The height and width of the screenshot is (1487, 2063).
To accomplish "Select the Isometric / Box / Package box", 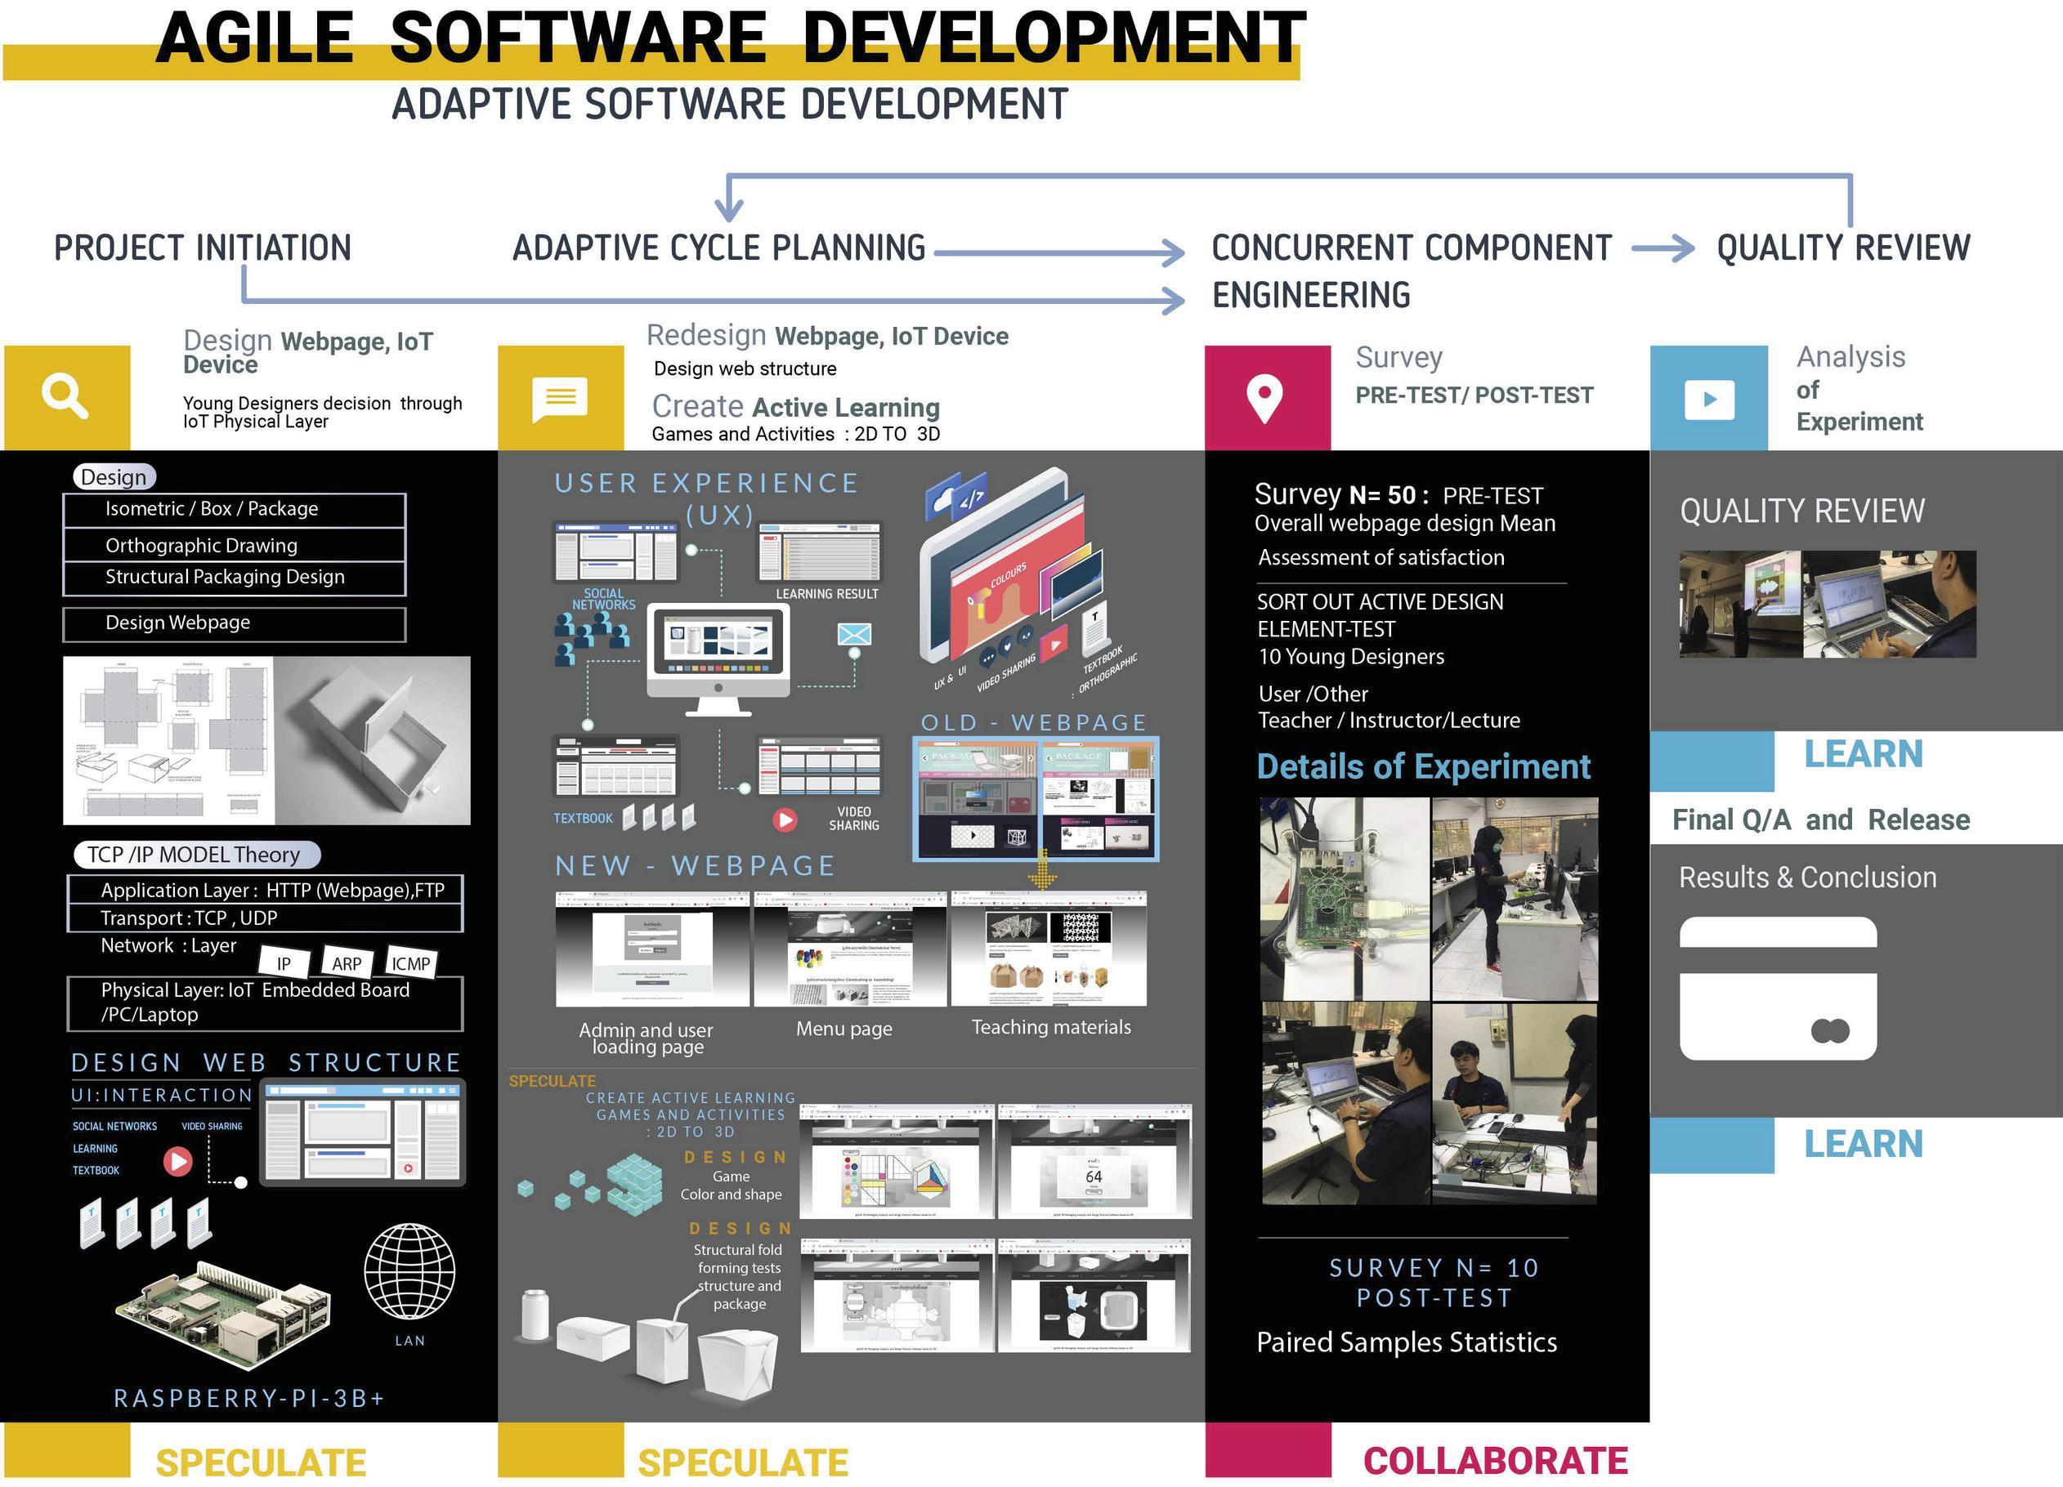I will 234,509.
